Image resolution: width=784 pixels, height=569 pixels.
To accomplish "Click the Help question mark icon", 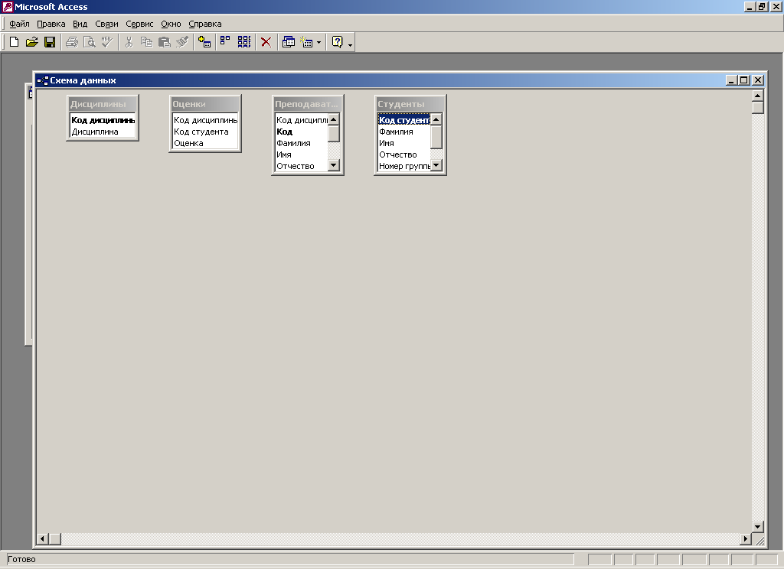I will point(338,42).
